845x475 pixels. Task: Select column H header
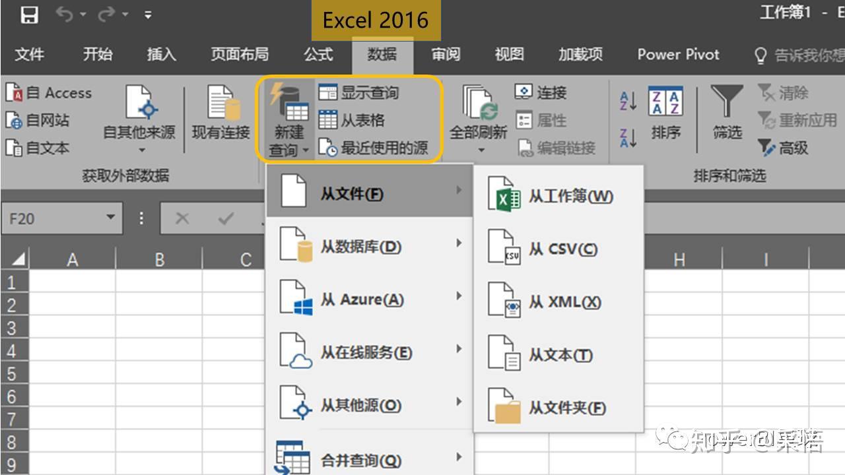tap(679, 260)
